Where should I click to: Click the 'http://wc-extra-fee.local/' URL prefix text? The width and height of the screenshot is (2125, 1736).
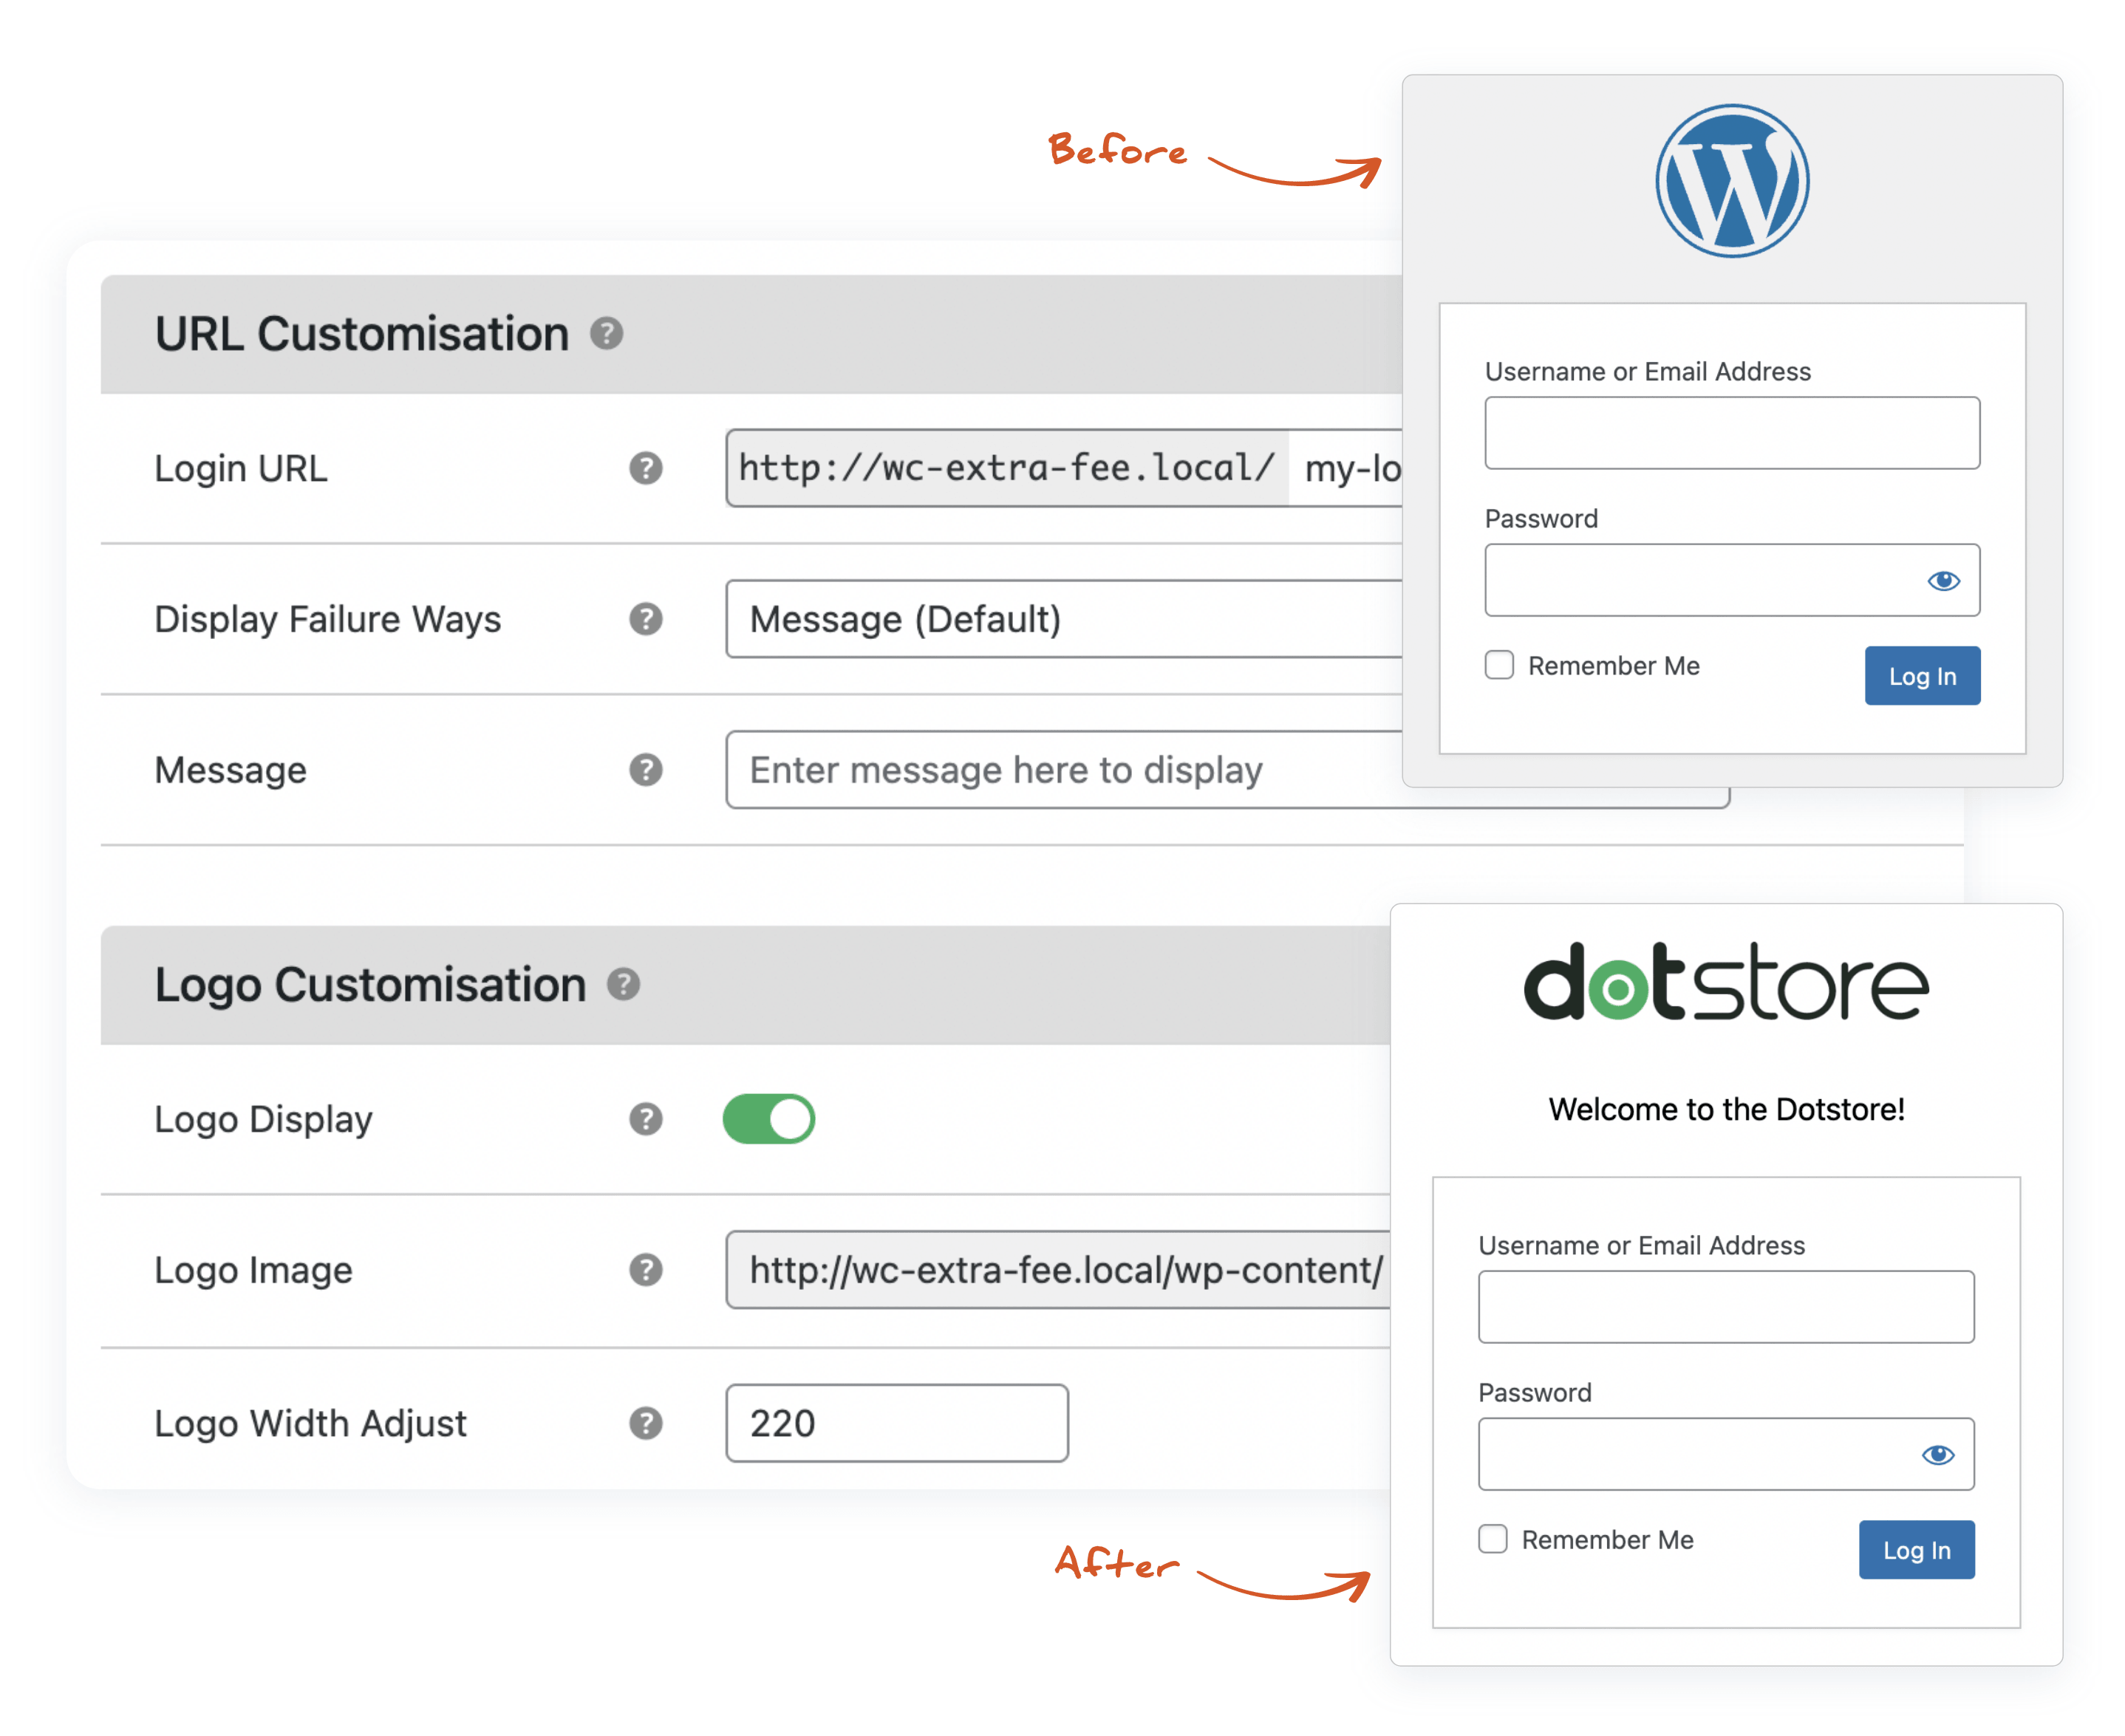click(x=1006, y=468)
